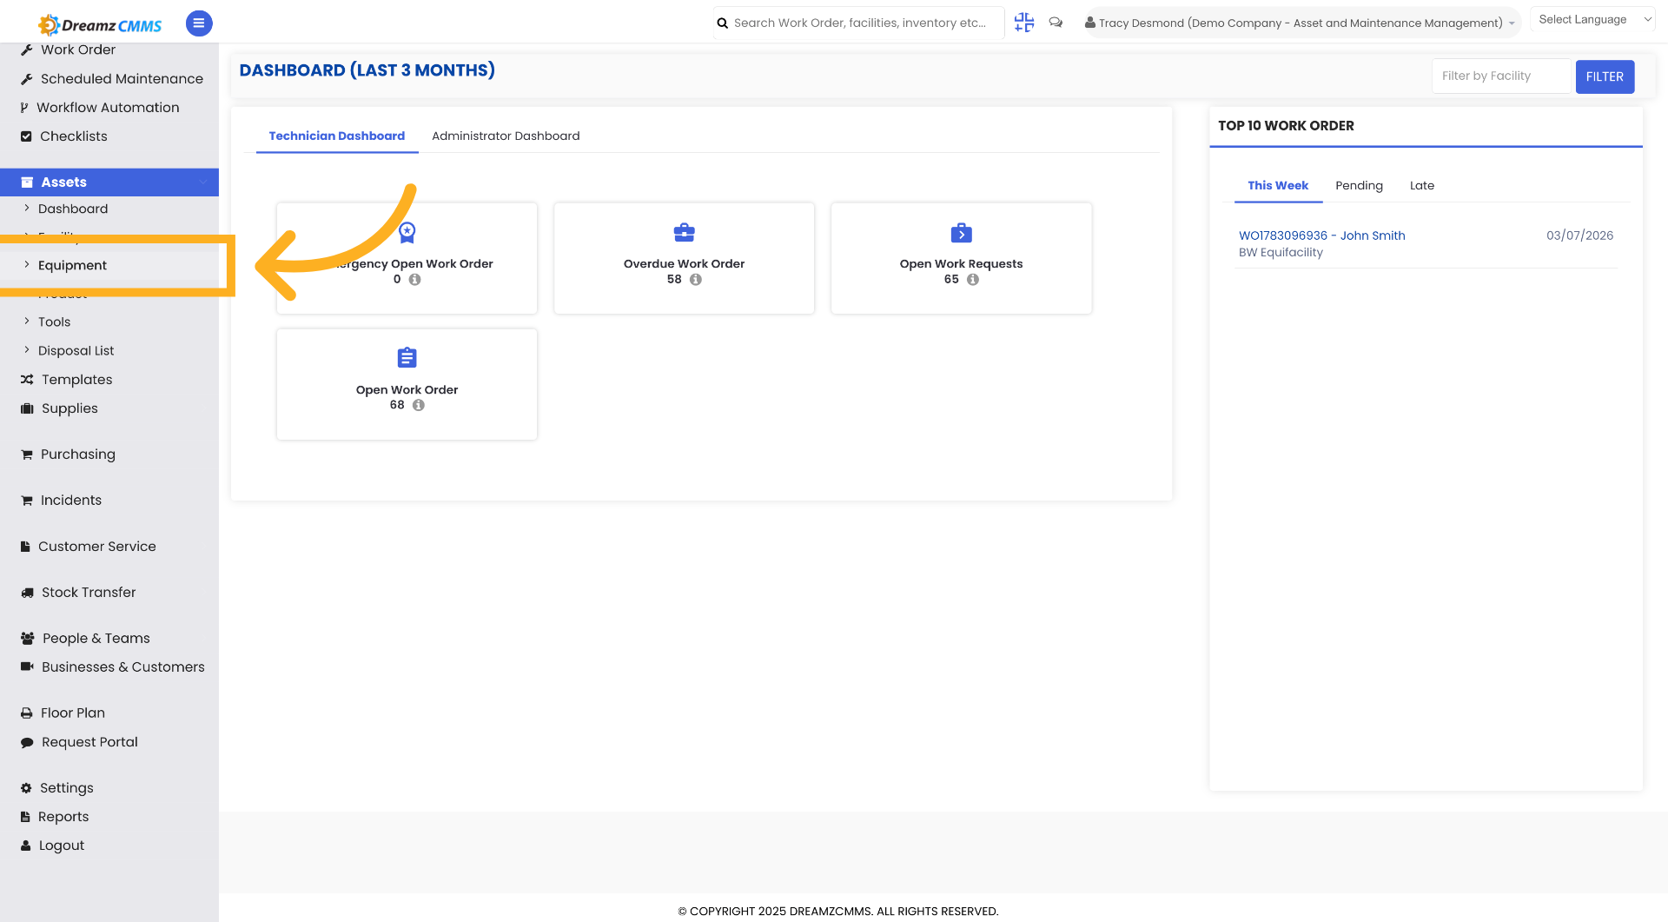The image size is (1668, 922).
Task: Click info icon next to Overdue count 58
Action: (x=696, y=280)
